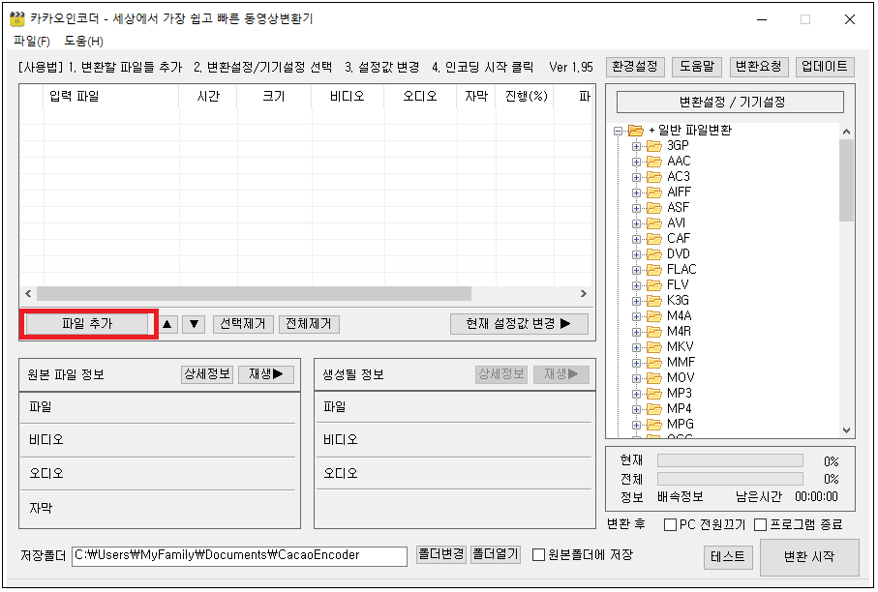Select the MPG folder icon
This screenshot has width=878, height=592.
(654, 425)
